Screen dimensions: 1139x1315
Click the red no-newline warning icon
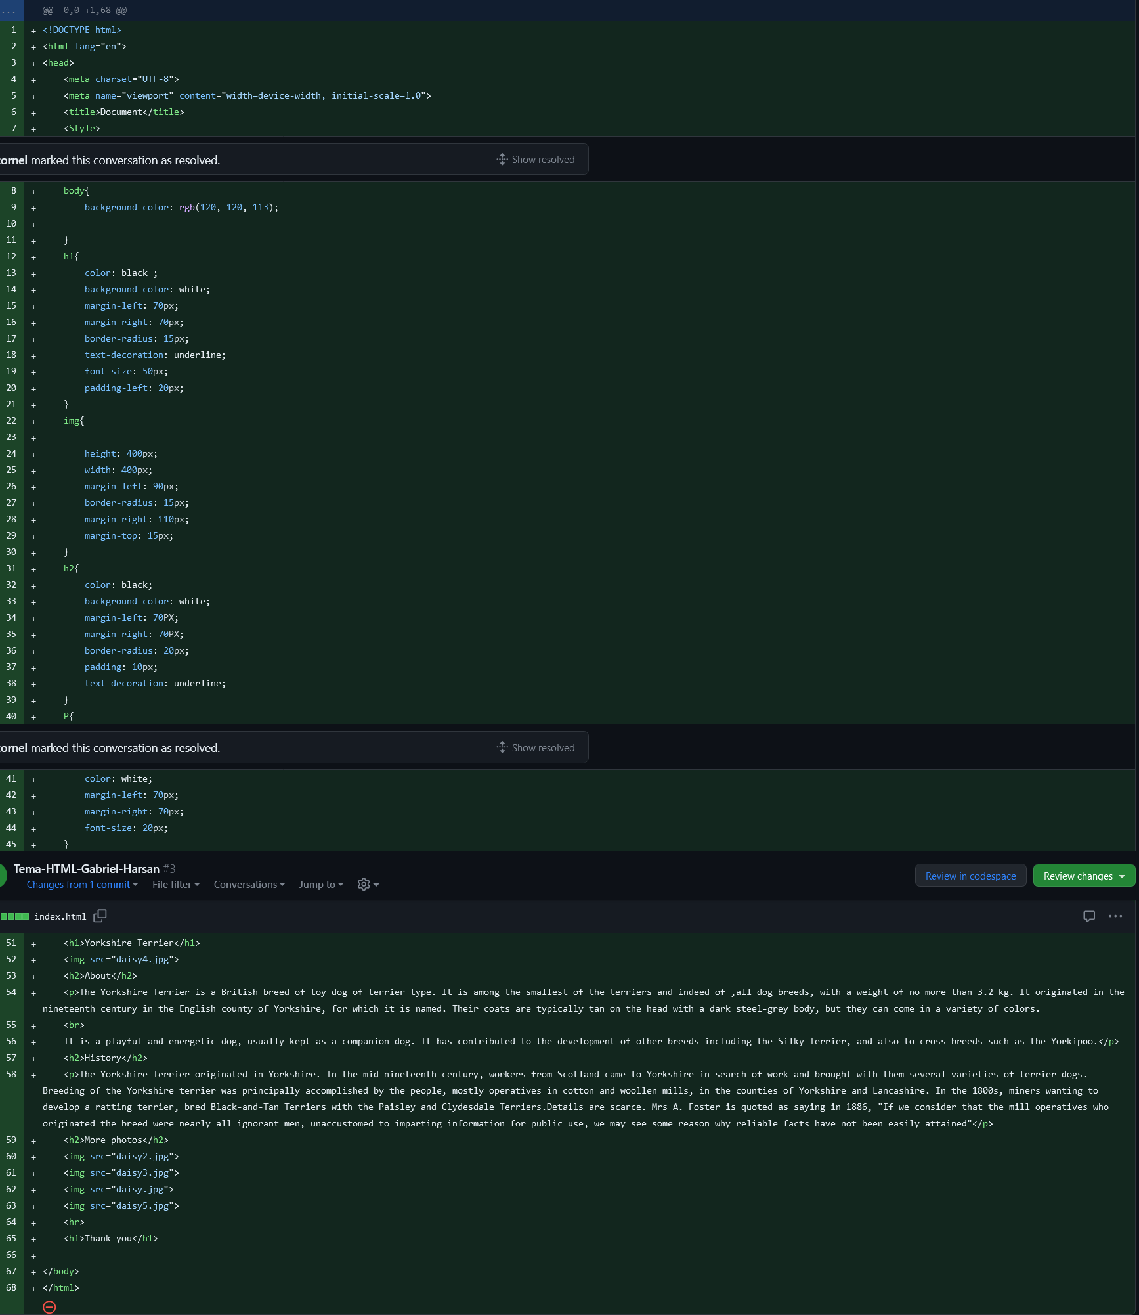pyautogui.click(x=49, y=1307)
